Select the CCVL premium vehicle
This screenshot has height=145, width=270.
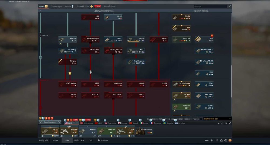204,84
